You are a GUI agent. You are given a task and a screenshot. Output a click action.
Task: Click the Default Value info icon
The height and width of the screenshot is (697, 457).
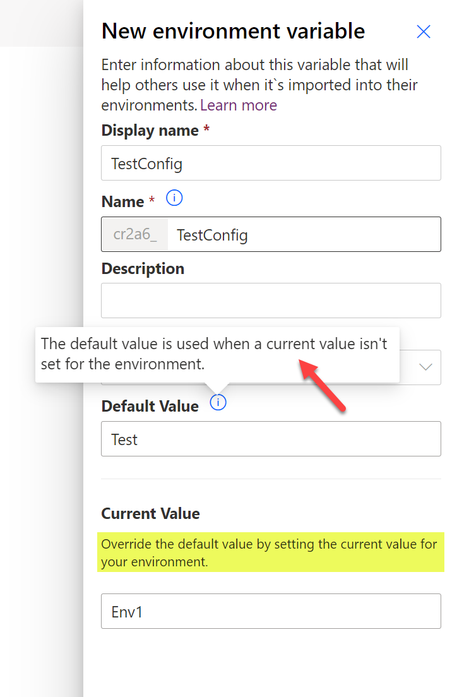[218, 402]
